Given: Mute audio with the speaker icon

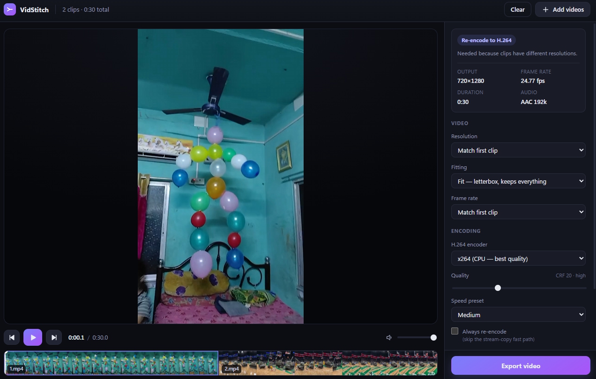Looking at the screenshot, I should pyautogui.click(x=389, y=337).
